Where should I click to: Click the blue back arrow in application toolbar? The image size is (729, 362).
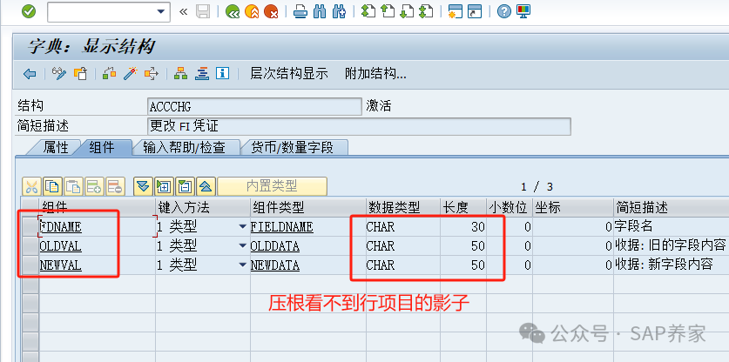coord(30,73)
